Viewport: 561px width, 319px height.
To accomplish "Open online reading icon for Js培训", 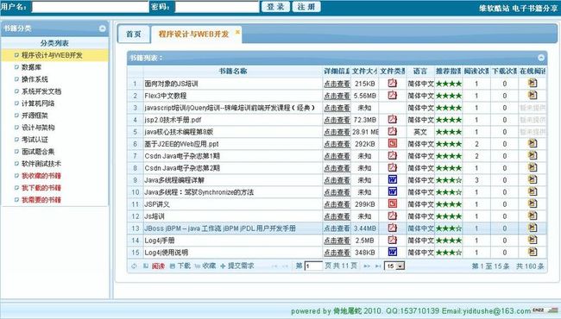I will pyautogui.click(x=533, y=216).
